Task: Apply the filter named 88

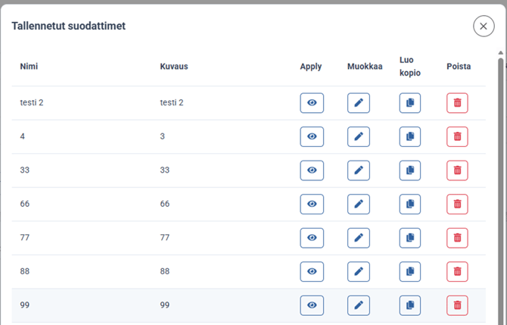Action: [x=312, y=271]
